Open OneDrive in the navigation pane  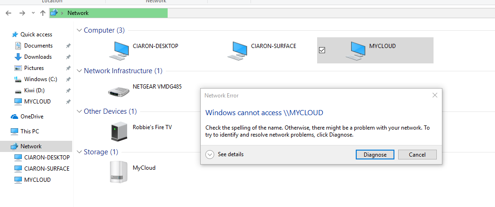[32, 117]
